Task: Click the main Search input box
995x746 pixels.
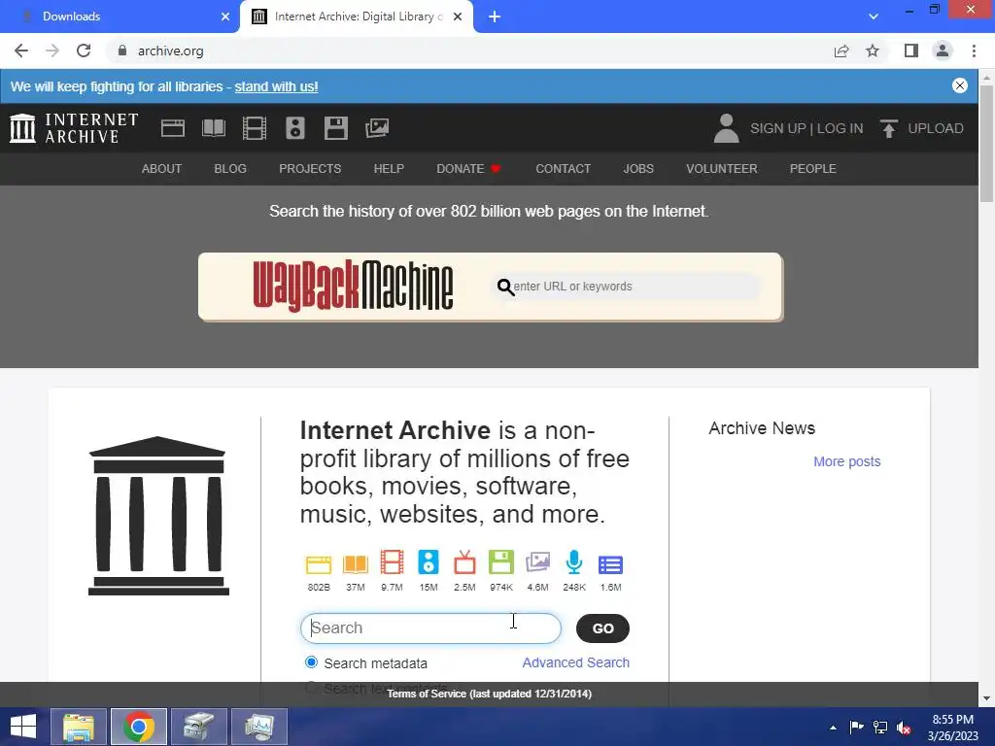Action: click(430, 628)
